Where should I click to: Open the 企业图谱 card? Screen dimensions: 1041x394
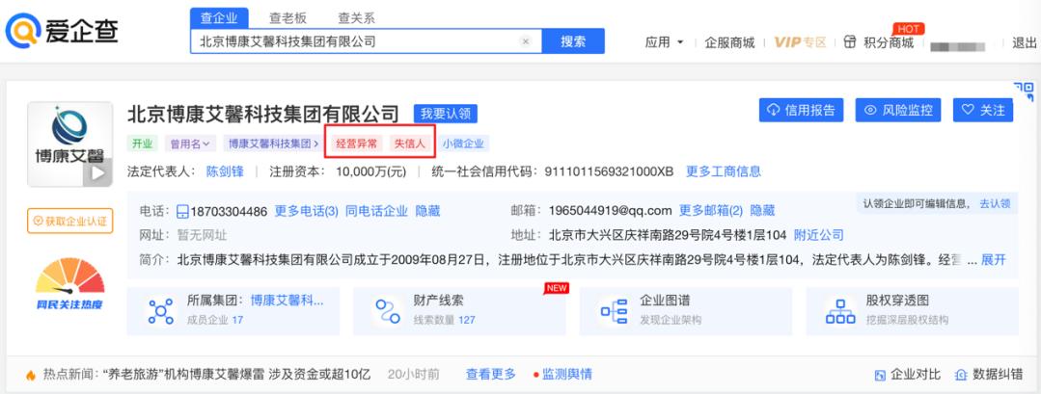click(686, 311)
